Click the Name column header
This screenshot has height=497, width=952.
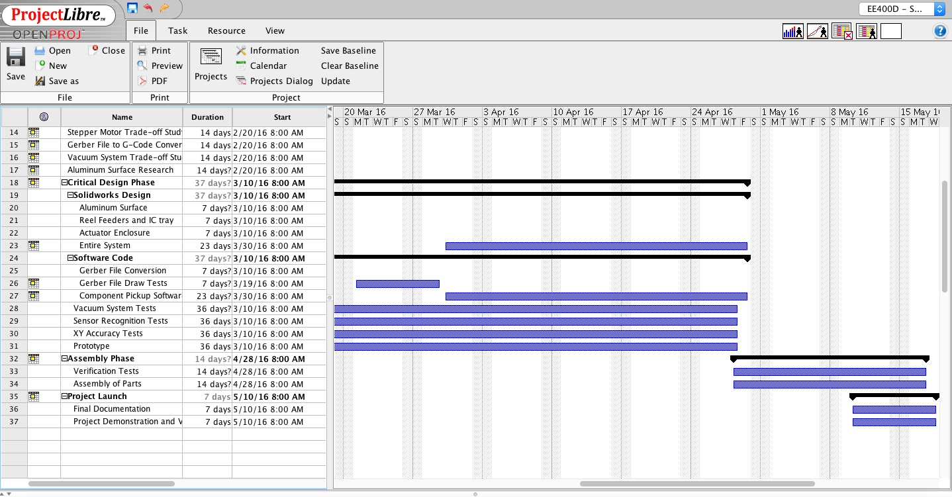coord(122,117)
